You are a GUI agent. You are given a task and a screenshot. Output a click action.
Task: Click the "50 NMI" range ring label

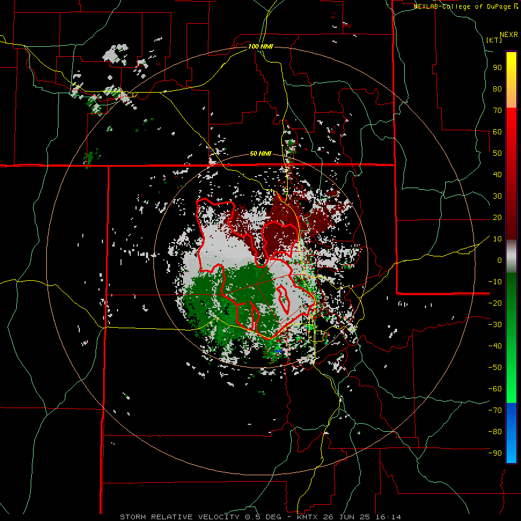click(260, 153)
